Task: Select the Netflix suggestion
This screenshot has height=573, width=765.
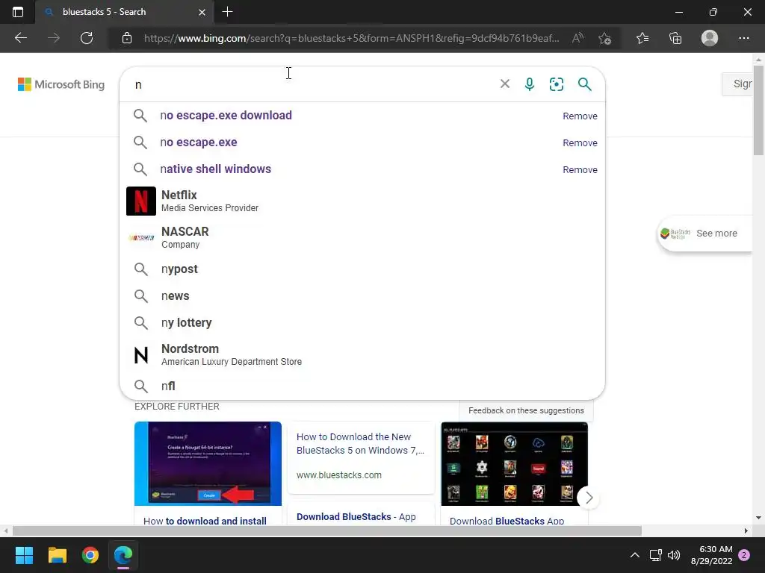Action: (362, 201)
